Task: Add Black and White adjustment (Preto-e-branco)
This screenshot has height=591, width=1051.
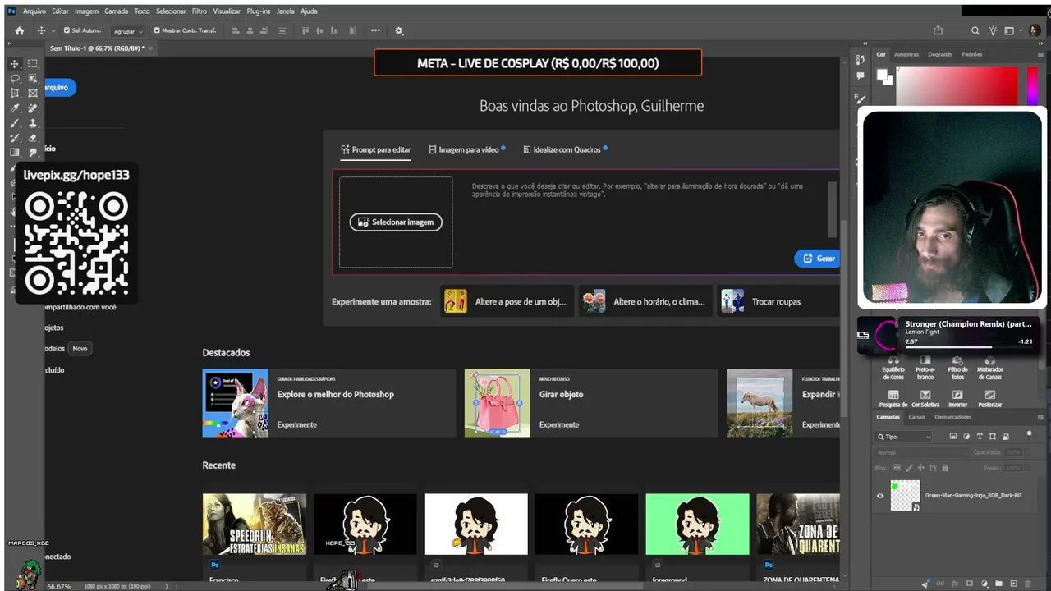Action: click(x=925, y=369)
